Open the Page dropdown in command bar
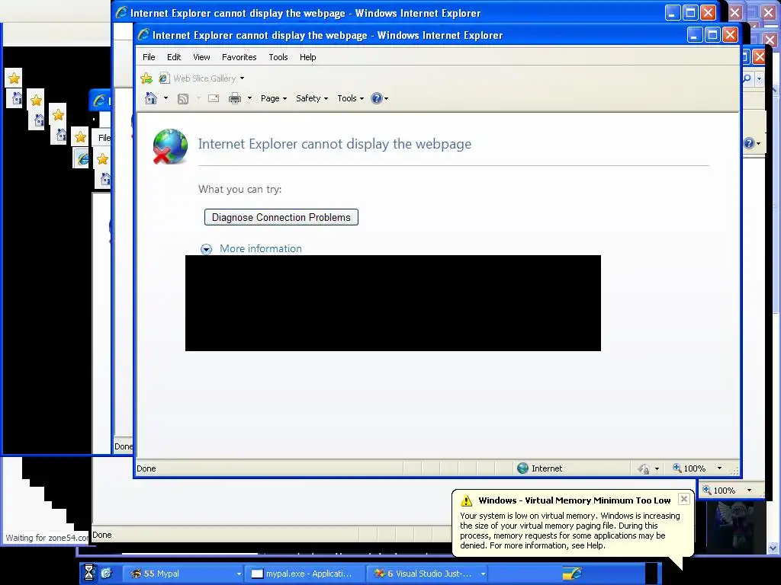This screenshot has height=585, width=781. 274,98
